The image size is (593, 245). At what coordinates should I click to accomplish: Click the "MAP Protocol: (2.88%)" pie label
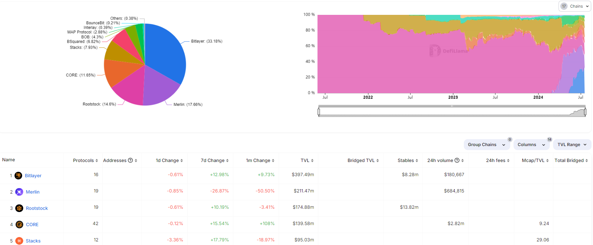(x=87, y=32)
